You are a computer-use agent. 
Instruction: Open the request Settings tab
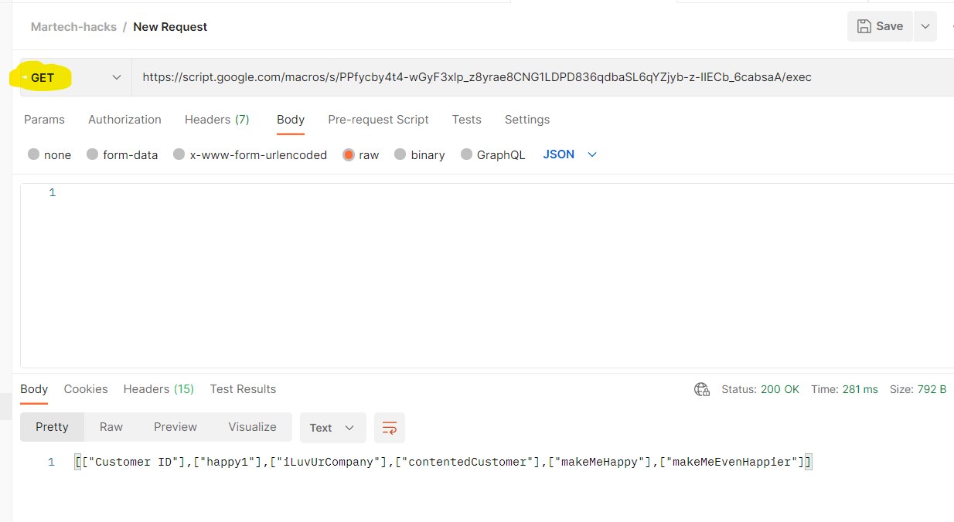point(527,120)
